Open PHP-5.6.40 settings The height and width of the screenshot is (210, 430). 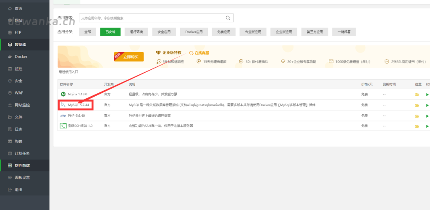[x=76, y=115]
